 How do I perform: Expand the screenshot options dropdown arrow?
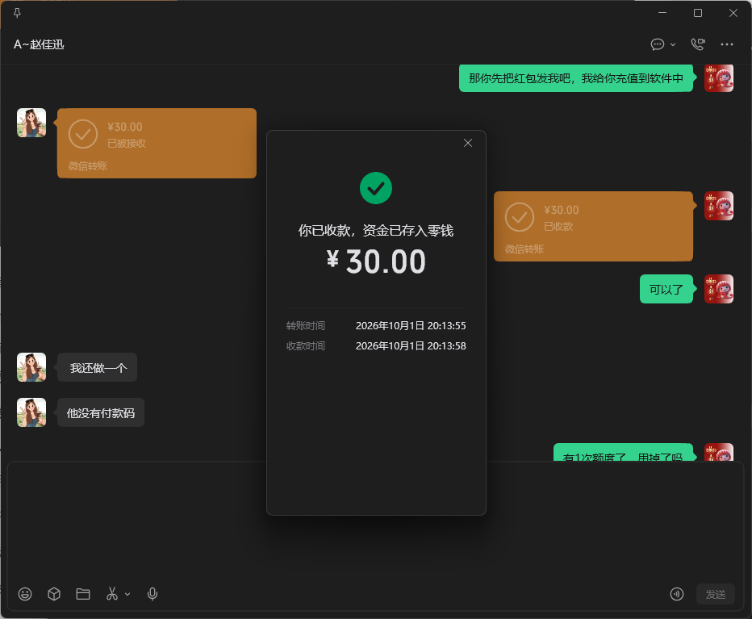(127, 594)
